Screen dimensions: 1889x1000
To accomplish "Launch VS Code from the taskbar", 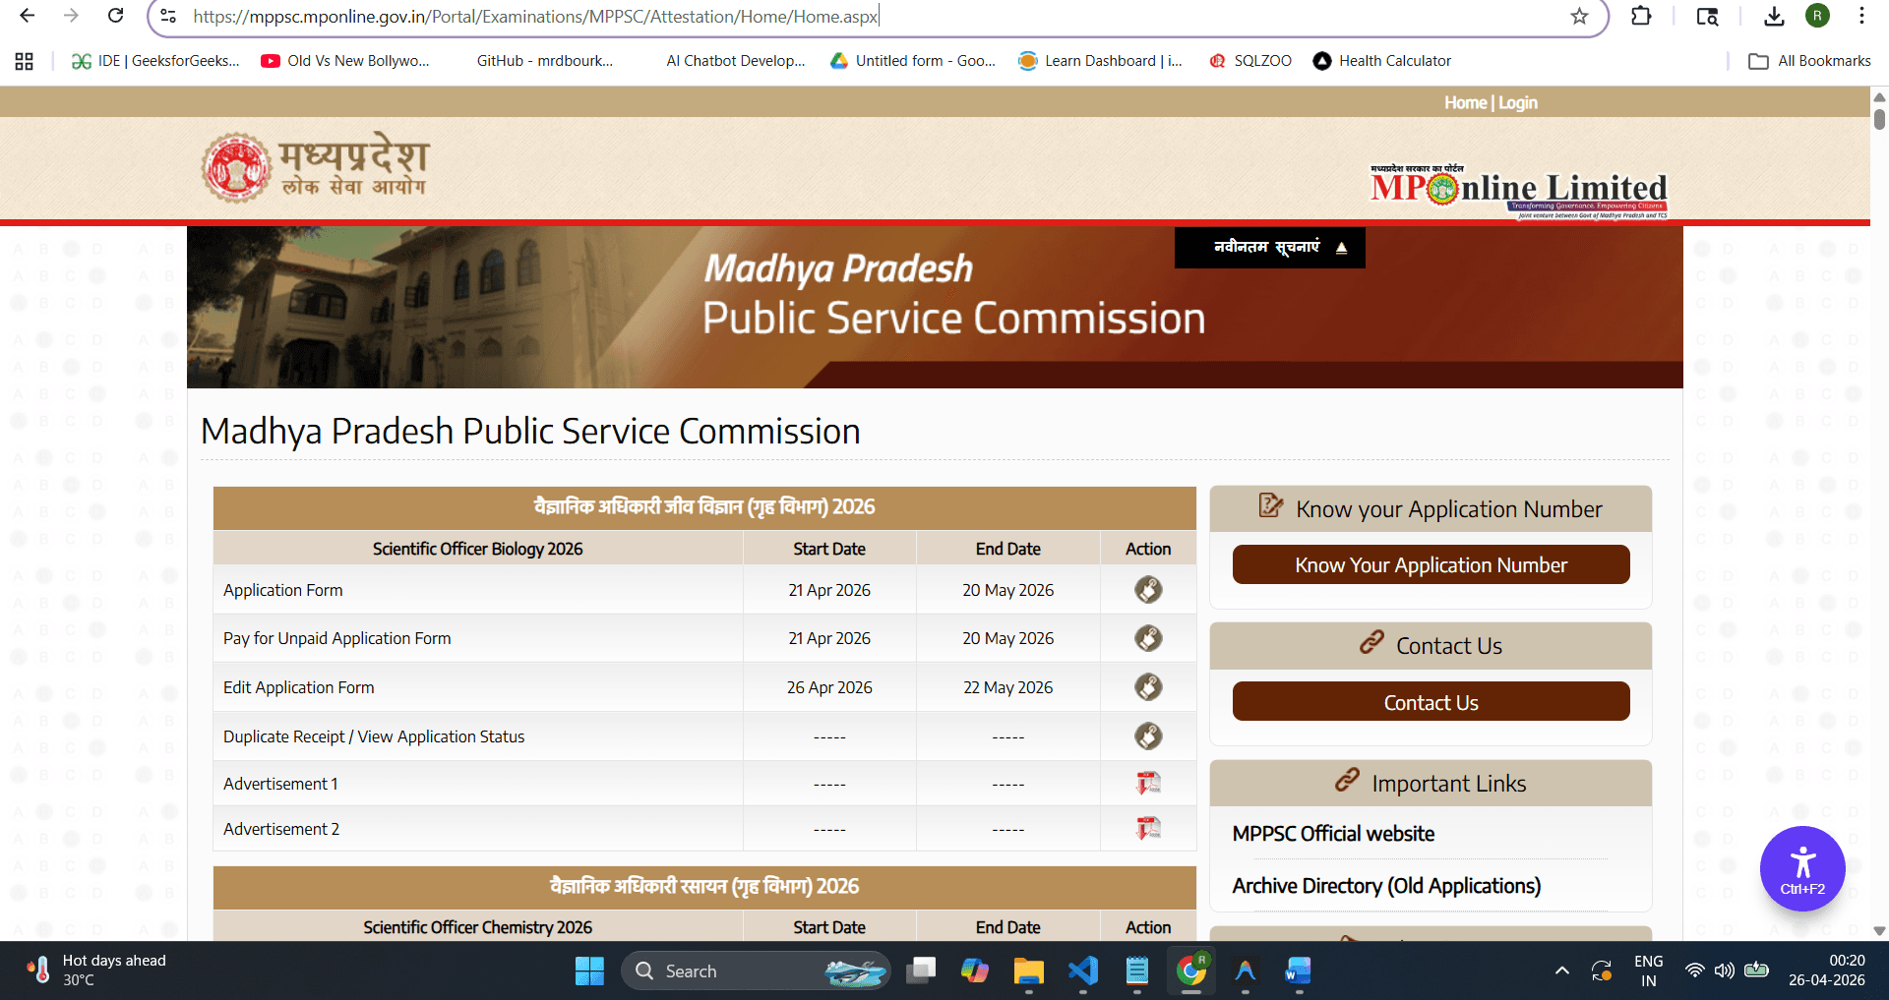I will (x=1083, y=971).
